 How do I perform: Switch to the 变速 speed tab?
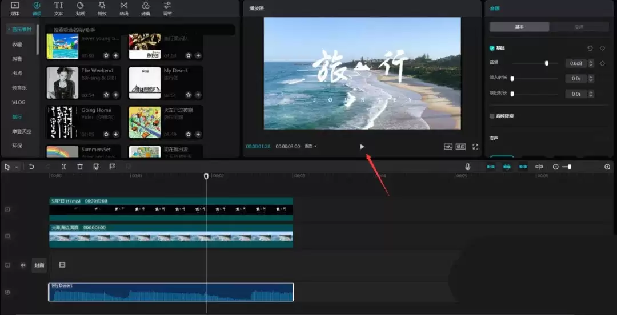(x=578, y=27)
